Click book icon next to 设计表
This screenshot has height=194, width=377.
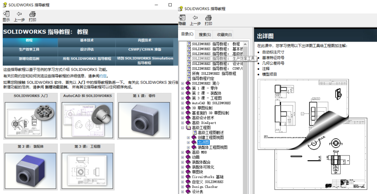click(188, 192)
